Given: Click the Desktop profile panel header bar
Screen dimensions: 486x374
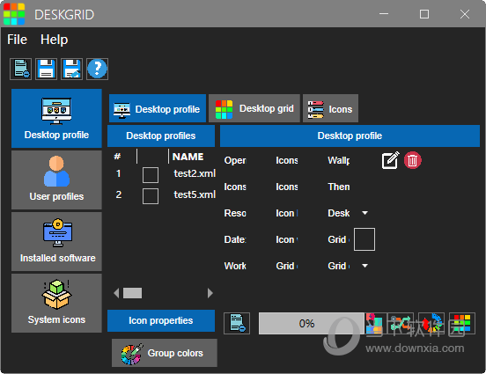Looking at the screenshot, I should pos(350,136).
